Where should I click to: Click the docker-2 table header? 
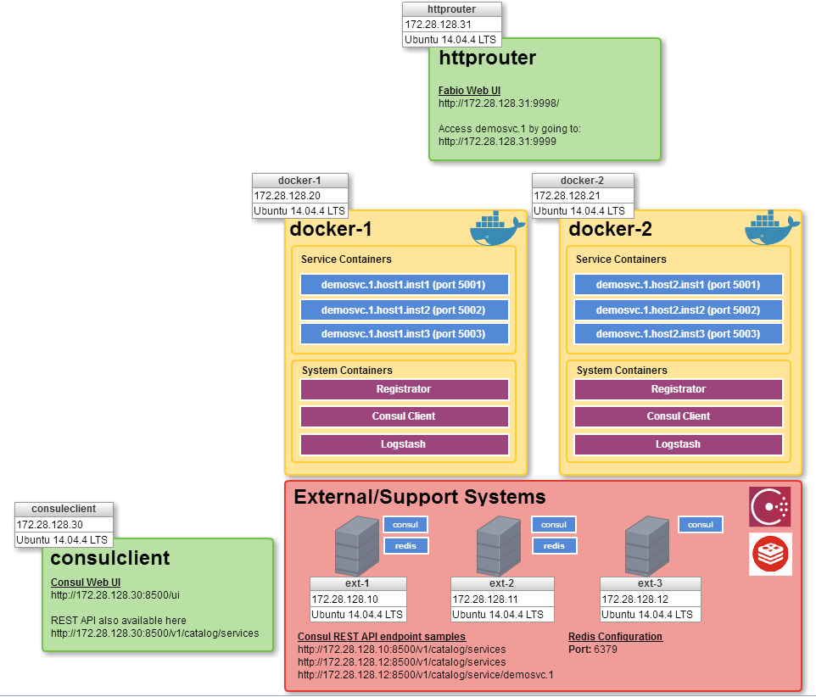[583, 181]
